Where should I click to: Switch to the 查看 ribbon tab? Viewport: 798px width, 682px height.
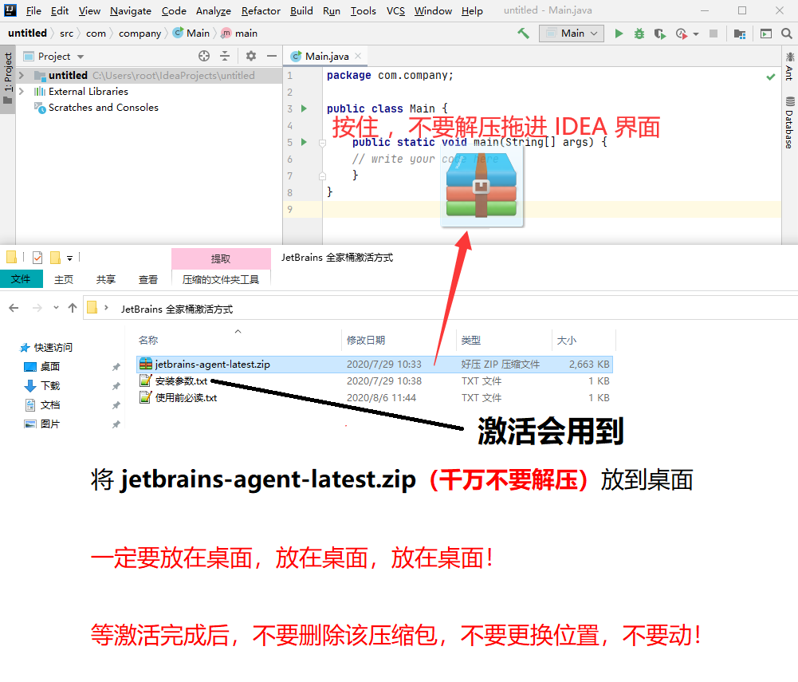point(148,279)
